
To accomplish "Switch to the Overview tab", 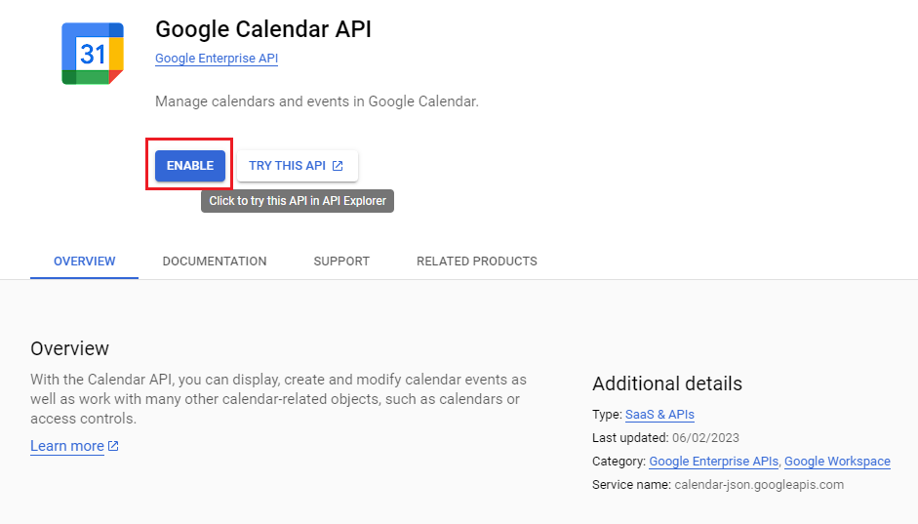I will (x=84, y=262).
